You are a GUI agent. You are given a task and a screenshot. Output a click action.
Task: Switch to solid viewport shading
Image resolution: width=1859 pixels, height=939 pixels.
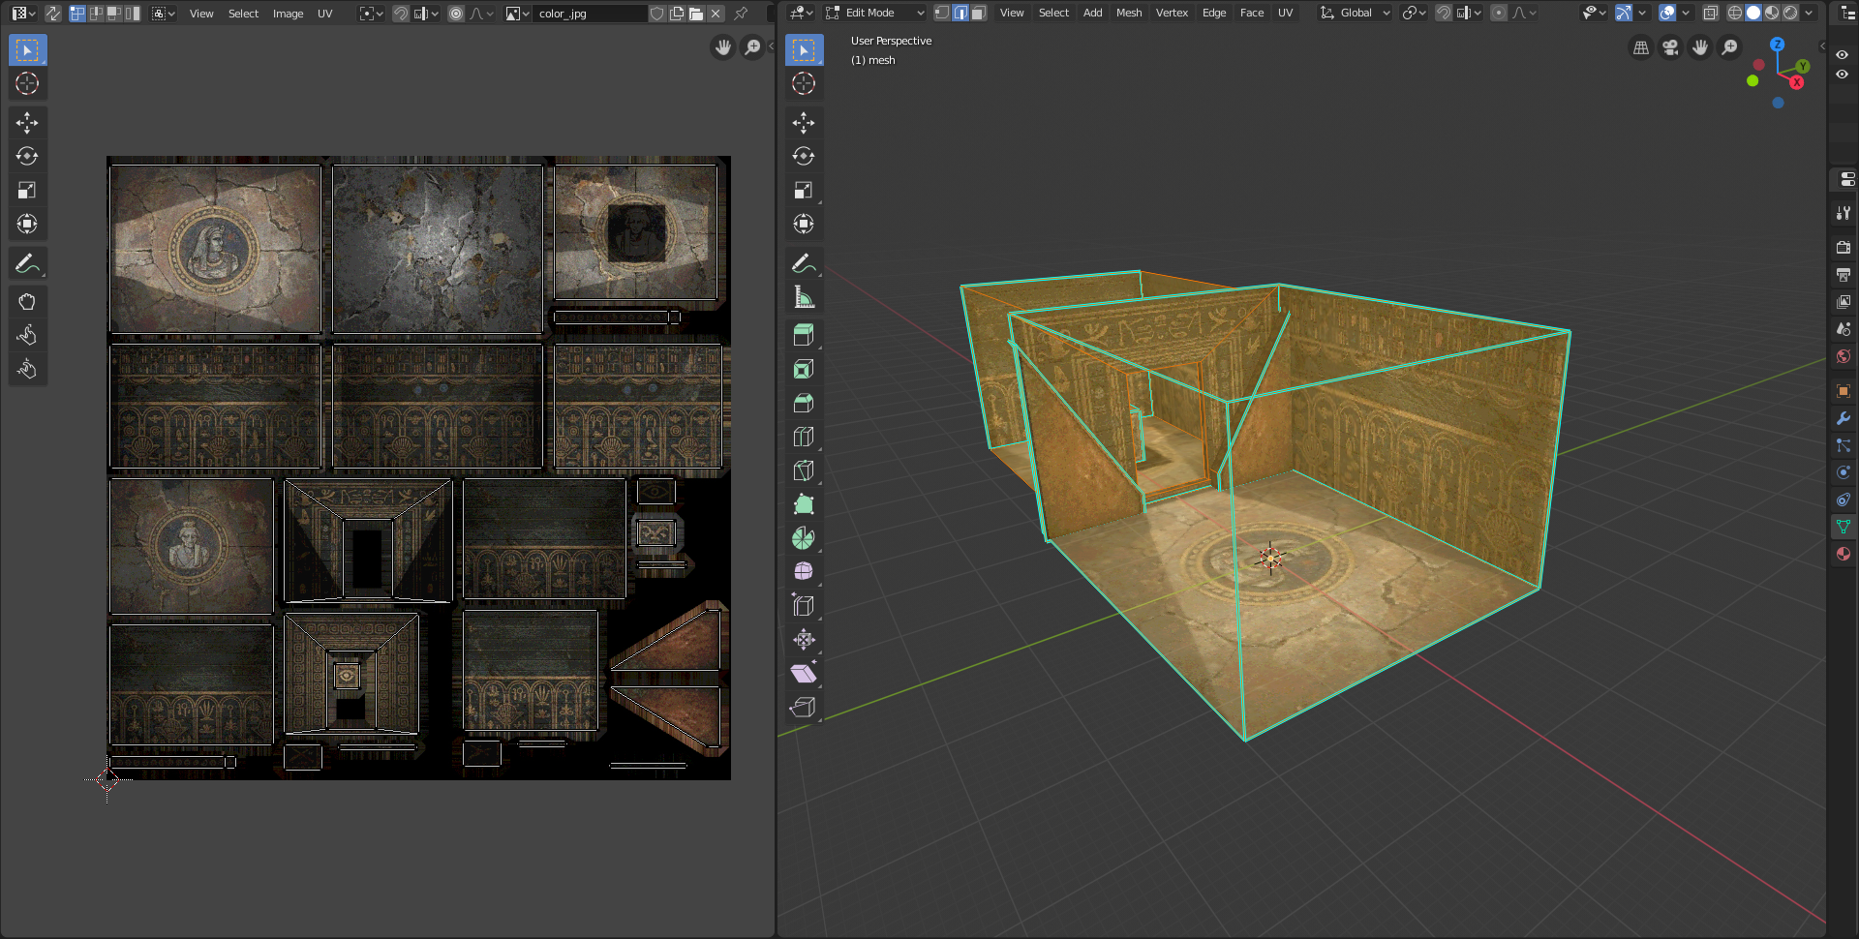pyautogui.click(x=1753, y=13)
